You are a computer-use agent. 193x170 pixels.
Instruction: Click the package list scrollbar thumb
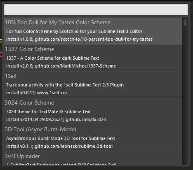point(185,23)
